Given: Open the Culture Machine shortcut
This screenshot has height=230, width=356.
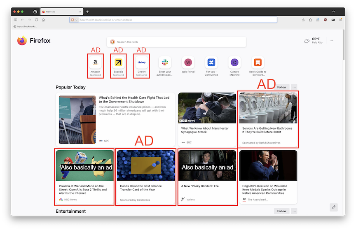Looking at the screenshot, I should 234,66.
